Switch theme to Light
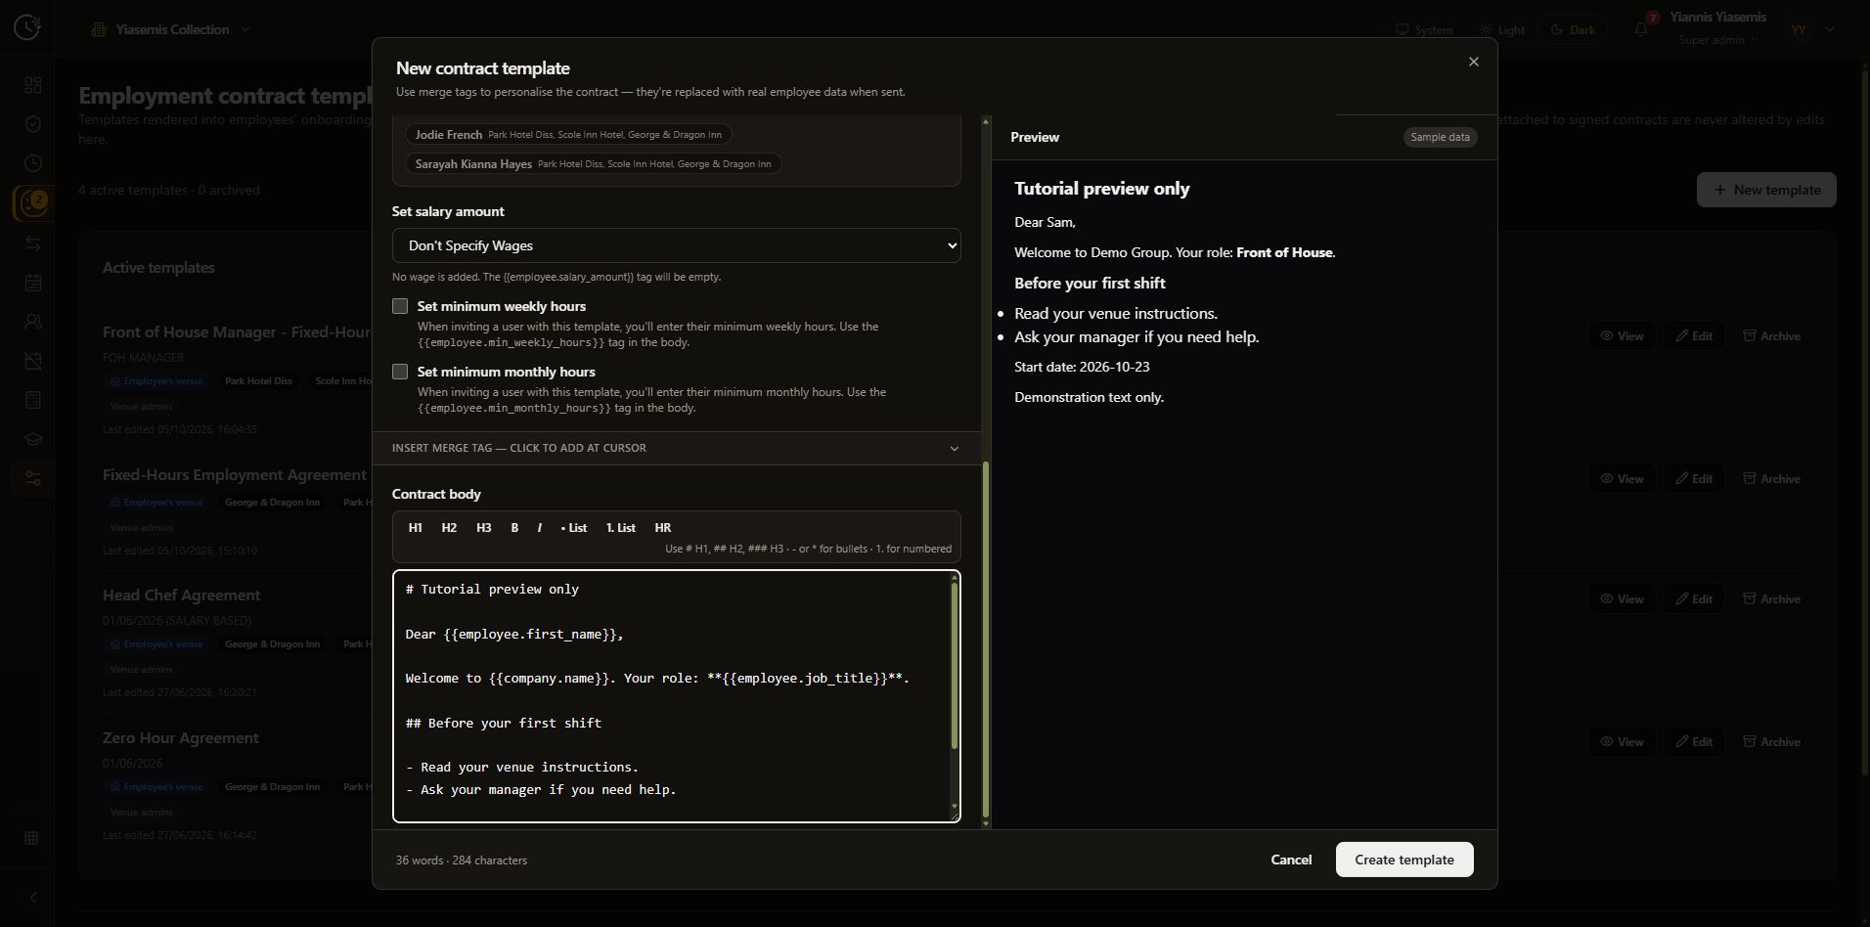The height and width of the screenshot is (927, 1870). coord(1502,29)
